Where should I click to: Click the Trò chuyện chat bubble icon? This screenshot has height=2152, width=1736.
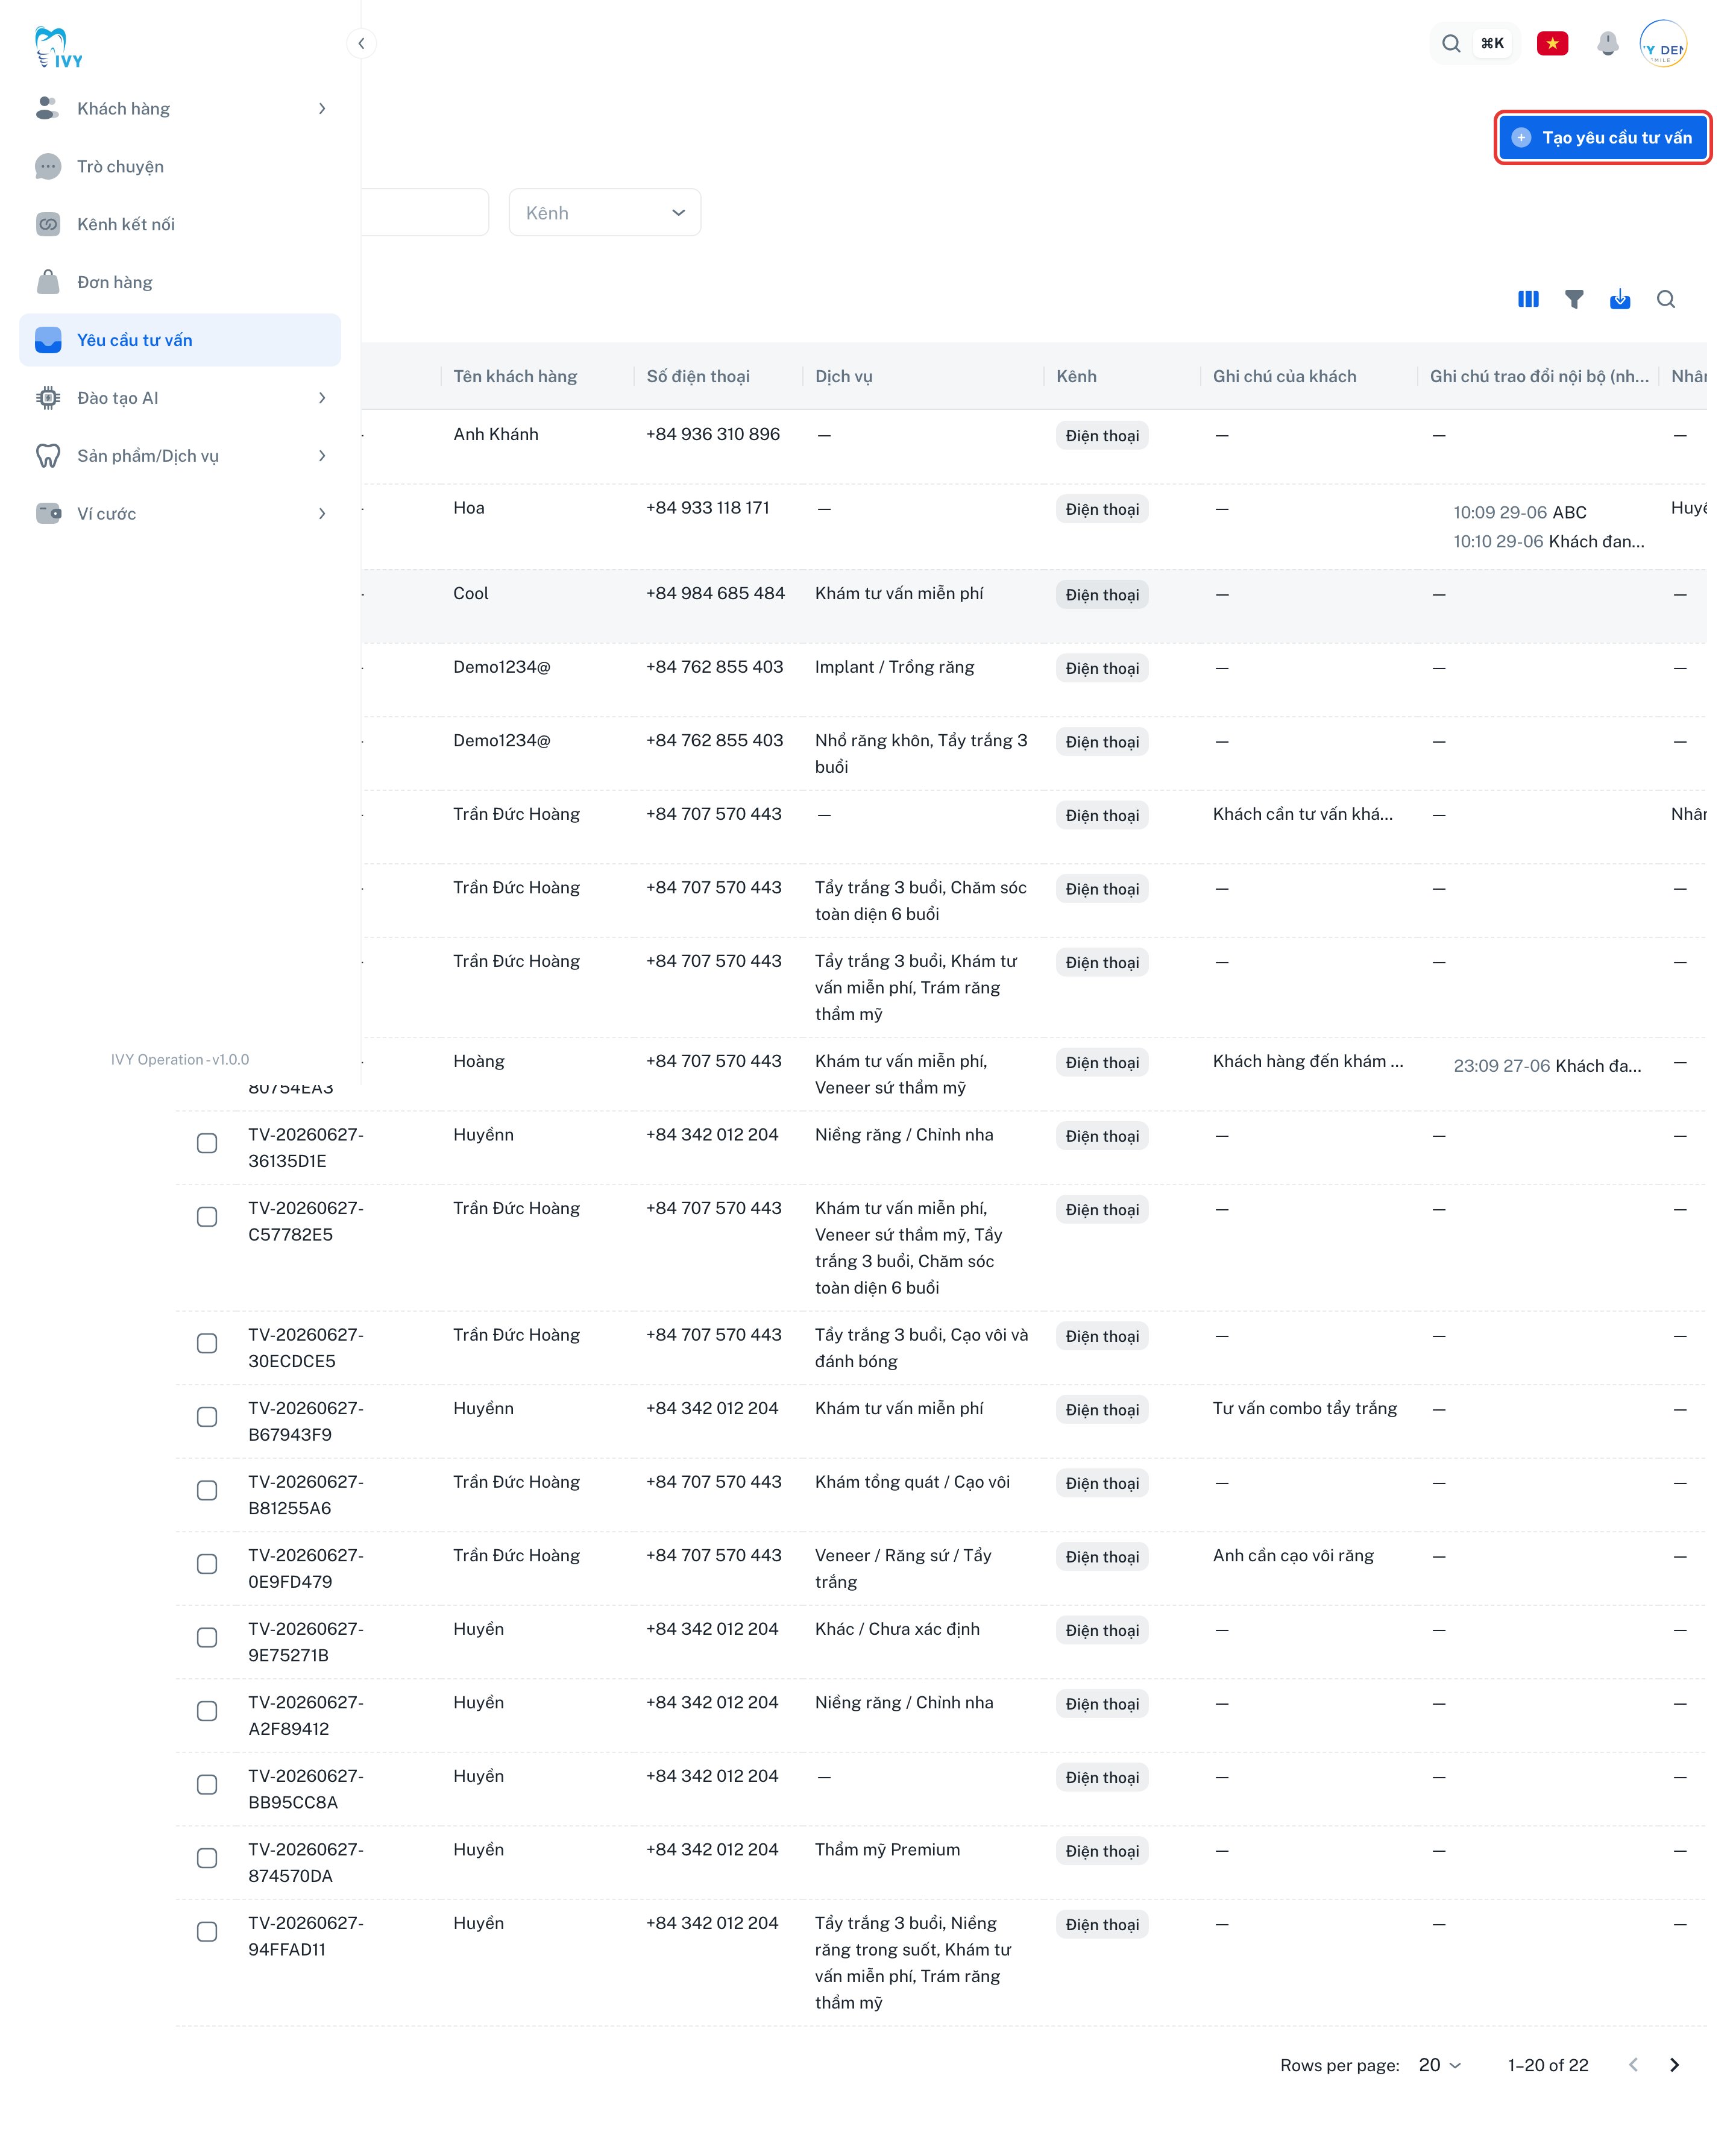(x=48, y=166)
